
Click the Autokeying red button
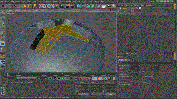click(x=85, y=78)
